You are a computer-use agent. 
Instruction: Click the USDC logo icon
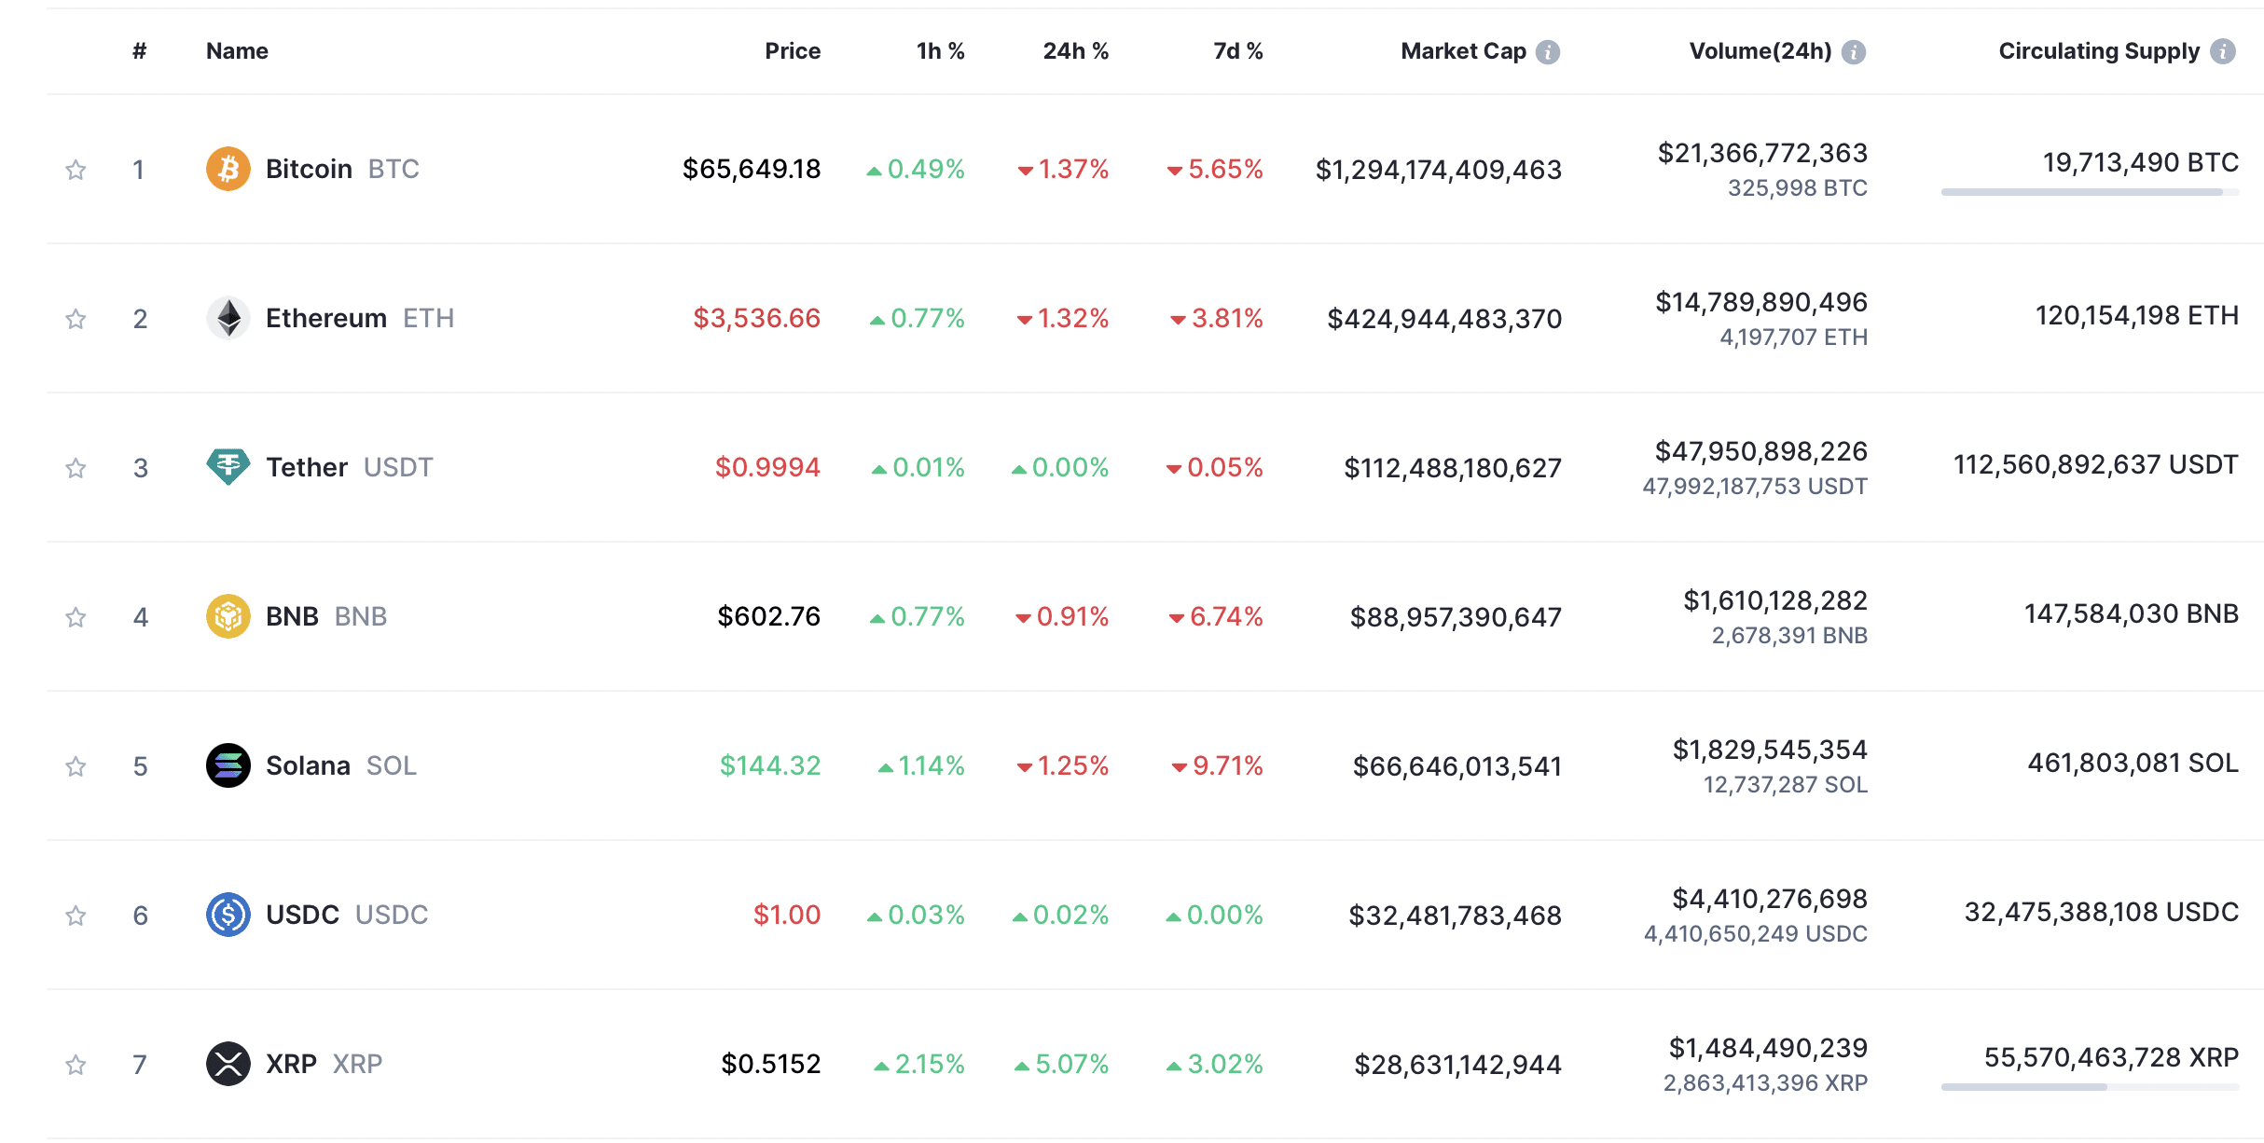(228, 915)
